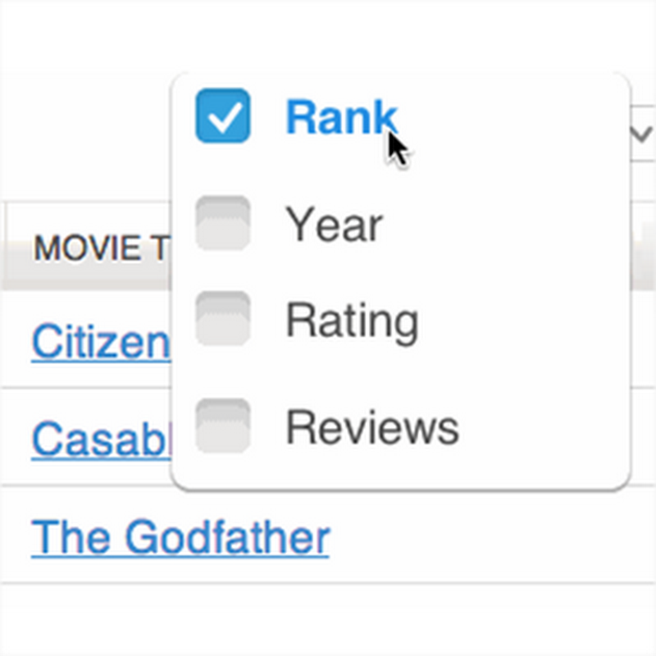Screen dimensions: 656x656
Task: Click the blank area below The Godfather row
Action: coord(328,621)
